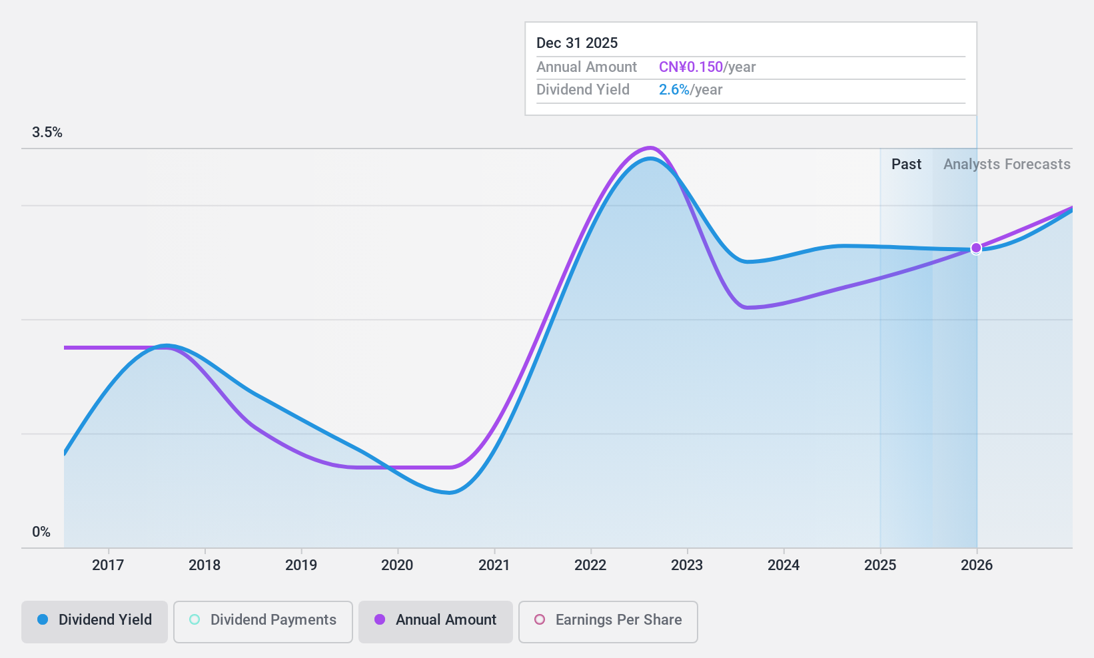Select the 2023 x-axis label
The width and height of the screenshot is (1094, 658).
(x=687, y=565)
